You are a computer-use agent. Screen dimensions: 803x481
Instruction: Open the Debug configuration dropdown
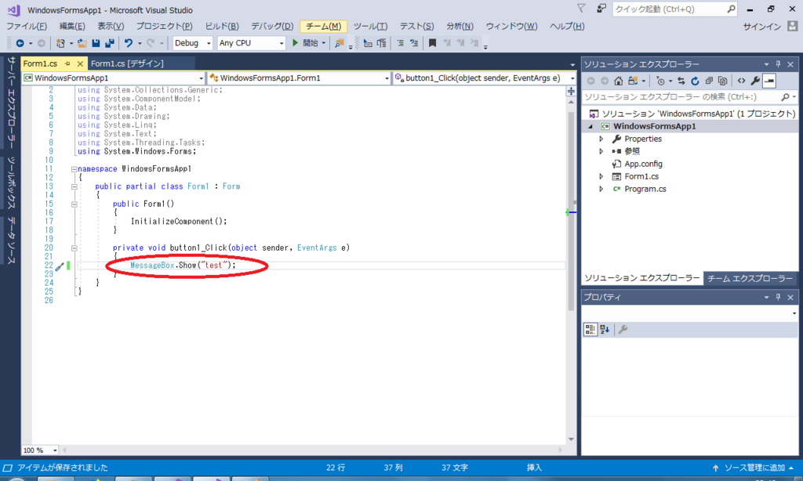[193, 44]
